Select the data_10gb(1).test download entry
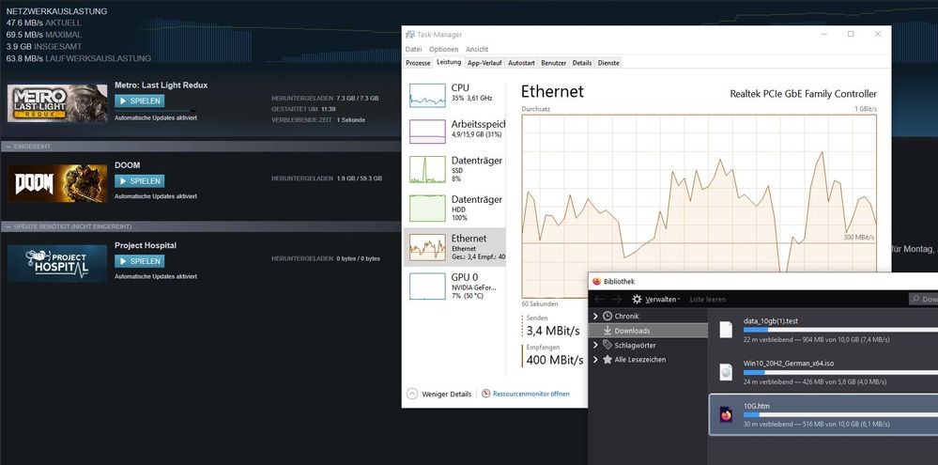The height and width of the screenshot is (465, 938). (823, 330)
